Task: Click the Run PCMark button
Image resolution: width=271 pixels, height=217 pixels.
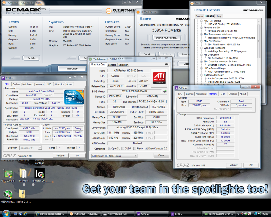Action: (x=72, y=69)
